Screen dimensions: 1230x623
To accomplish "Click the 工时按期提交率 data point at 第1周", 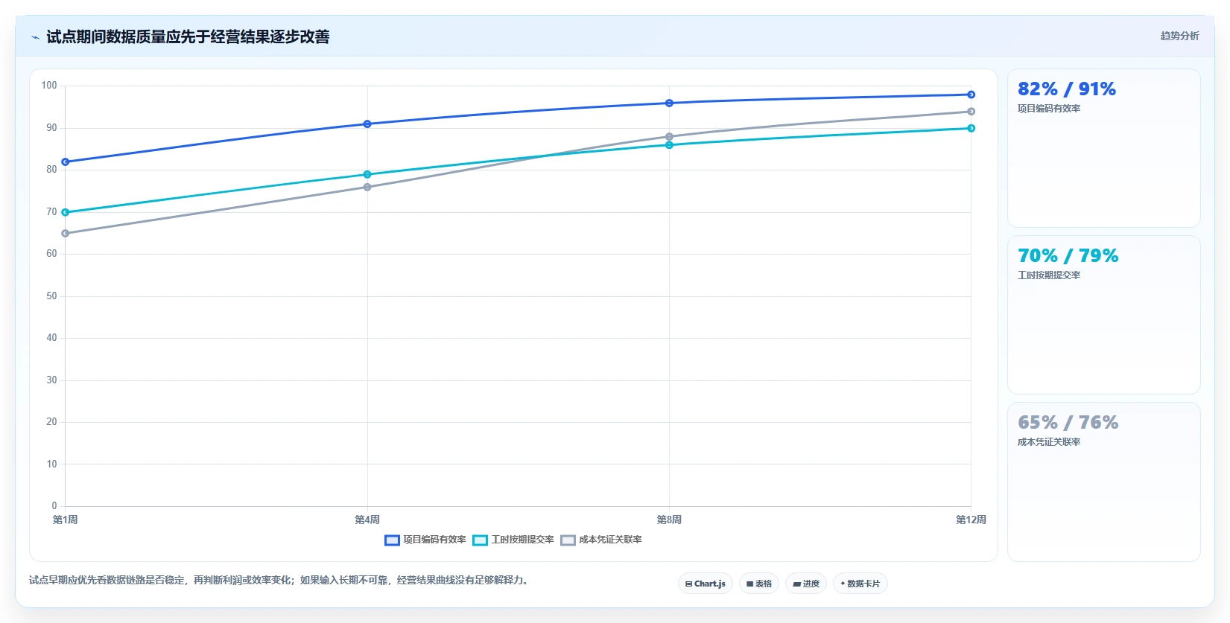I will coord(66,212).
